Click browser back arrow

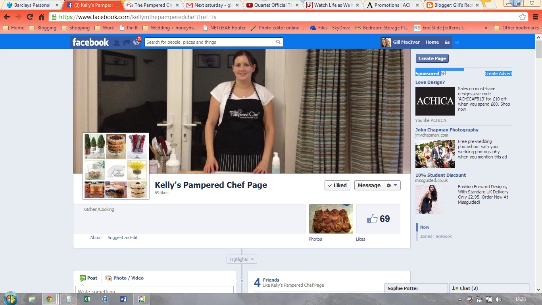click(x=7, y=17)
